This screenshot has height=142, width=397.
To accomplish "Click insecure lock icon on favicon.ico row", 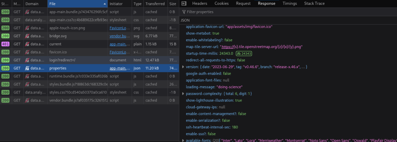I will 27,52.
